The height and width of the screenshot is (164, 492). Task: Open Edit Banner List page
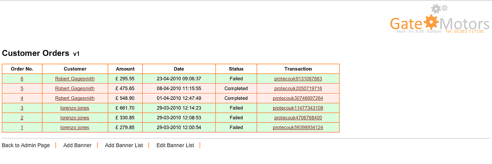click(x=175, y=146)
